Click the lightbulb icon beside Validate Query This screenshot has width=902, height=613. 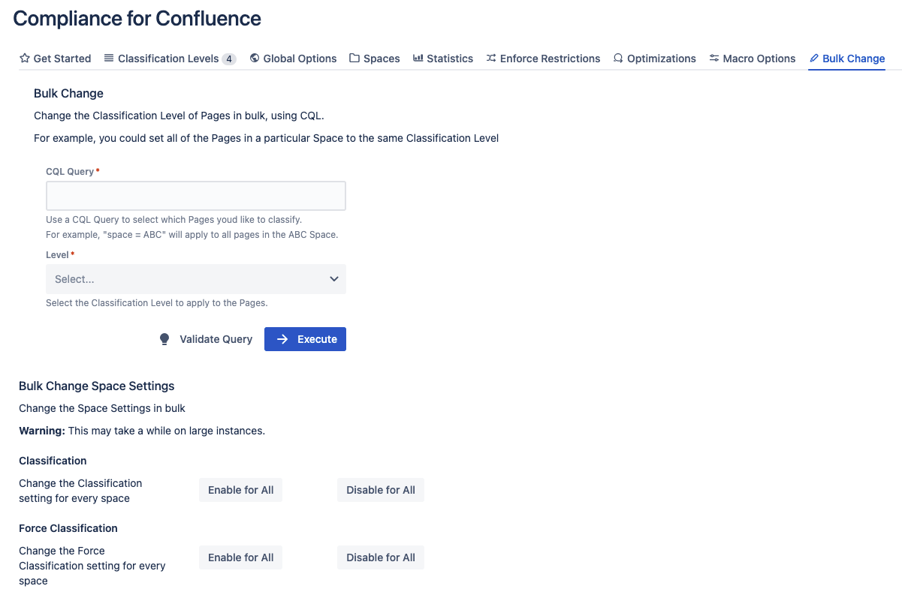(164, 339)
